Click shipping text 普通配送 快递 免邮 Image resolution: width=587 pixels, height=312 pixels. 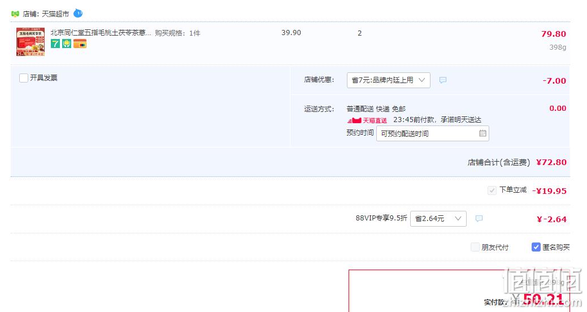point(376,109)
